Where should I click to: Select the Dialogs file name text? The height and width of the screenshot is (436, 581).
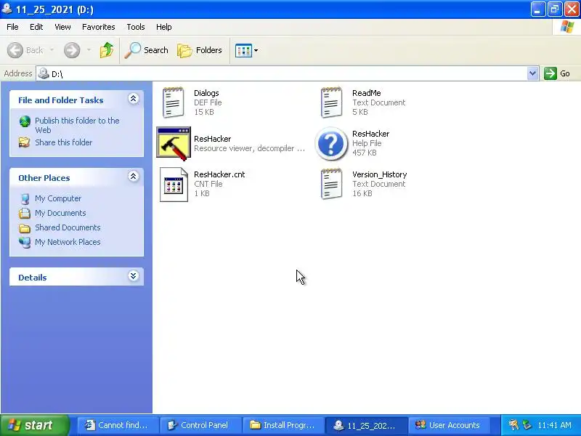206,93
